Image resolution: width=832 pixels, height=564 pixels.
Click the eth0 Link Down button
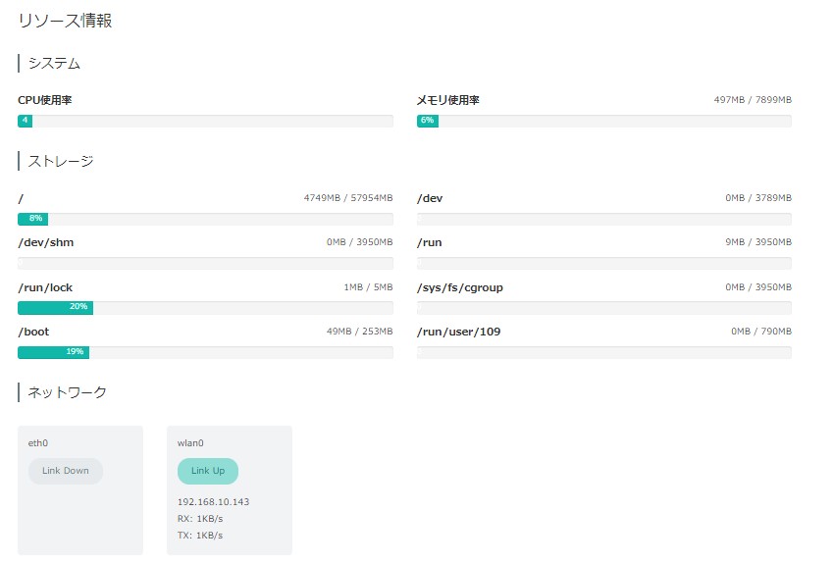(66, 471)
